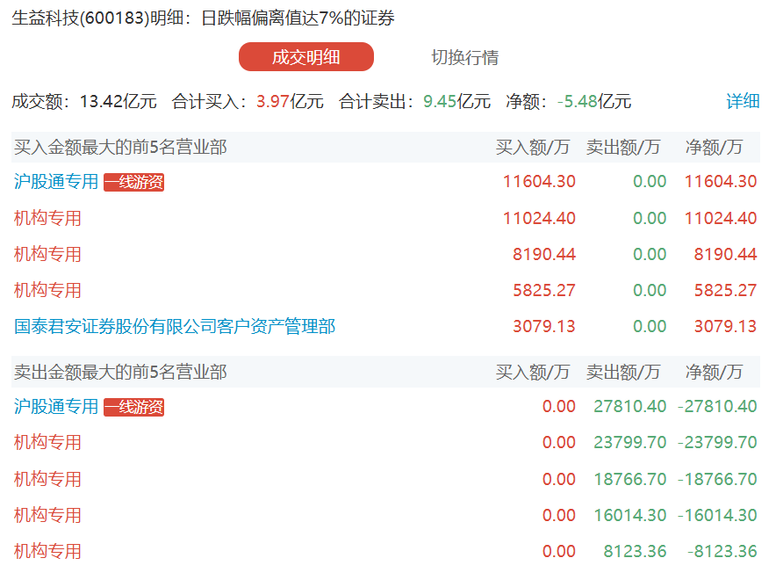
Task: Select 机构专用 row with 8190.44 buy amount
Action: [x=385, y=254]
